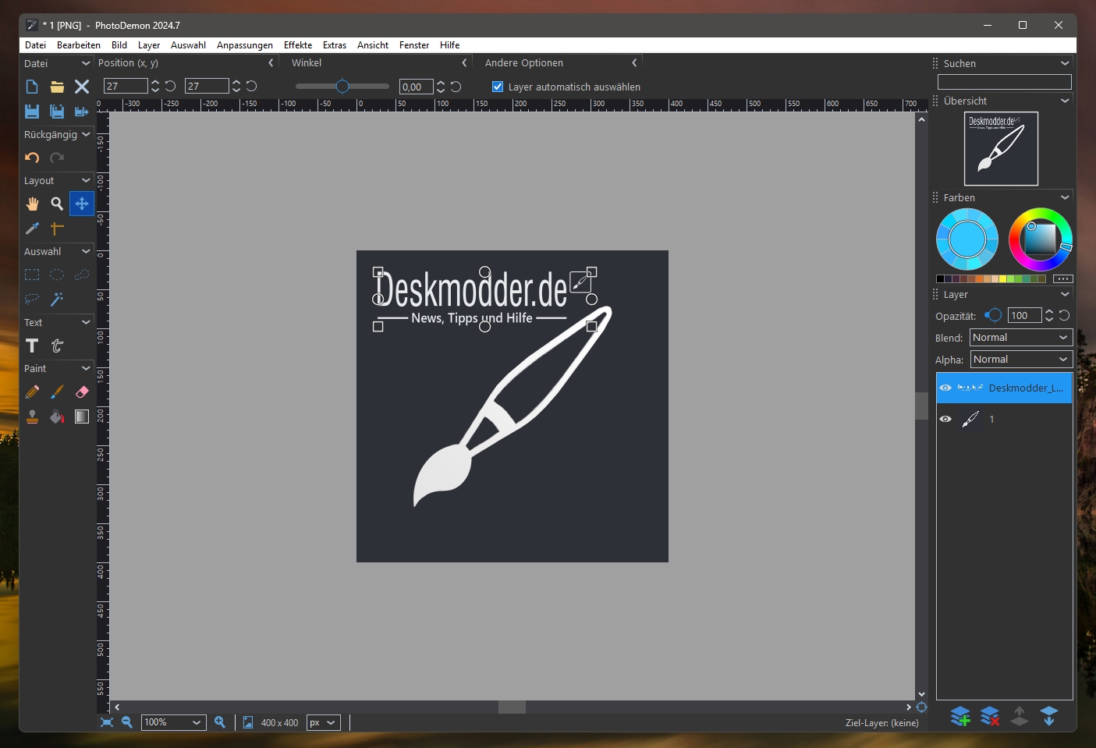Select the Rectangle selection tool

pos(32,275)
